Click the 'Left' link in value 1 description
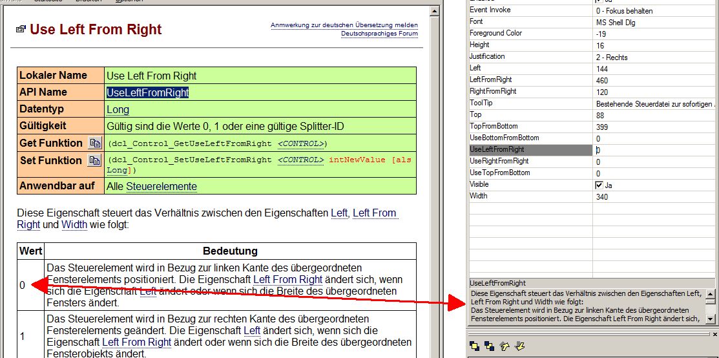The width and height of the screenshot is (719, 358). 252,330
